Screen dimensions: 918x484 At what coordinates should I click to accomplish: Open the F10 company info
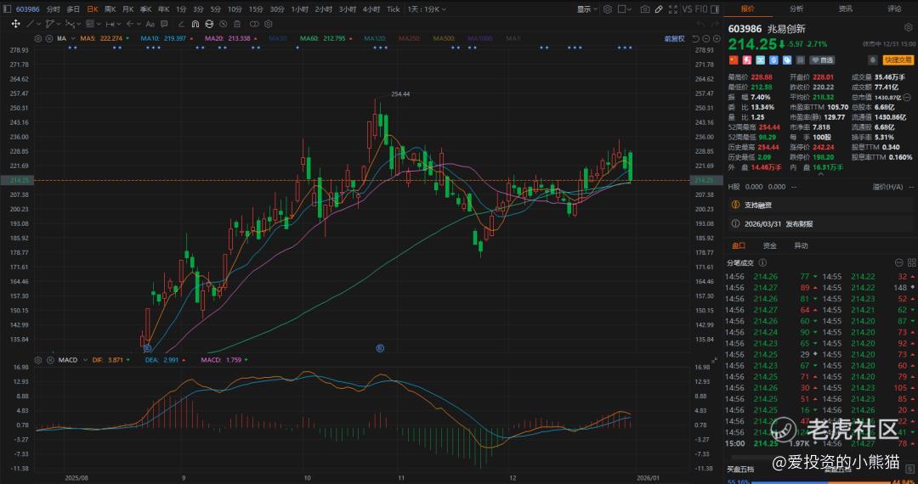click(700, 9)
